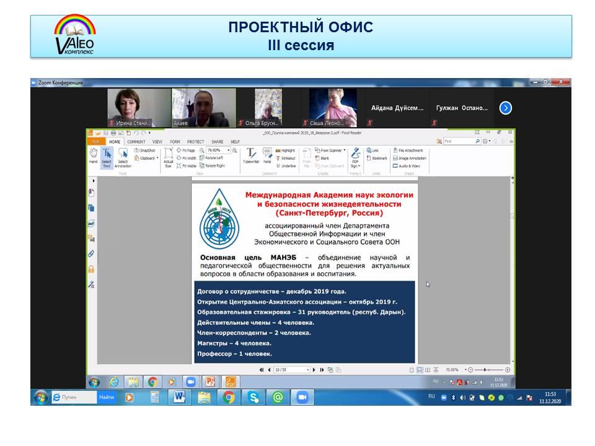Select Ирина Стани... participant video thumbnail
595x446 pixels.
[x=139, y=107]
